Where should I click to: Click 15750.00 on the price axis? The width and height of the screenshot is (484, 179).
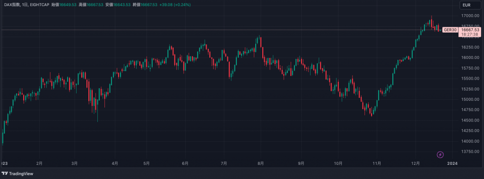click(470, 68)
